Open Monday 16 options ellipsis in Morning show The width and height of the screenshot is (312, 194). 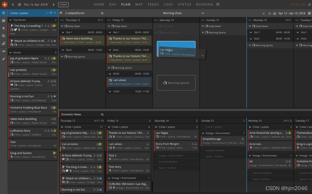point(250,20)
